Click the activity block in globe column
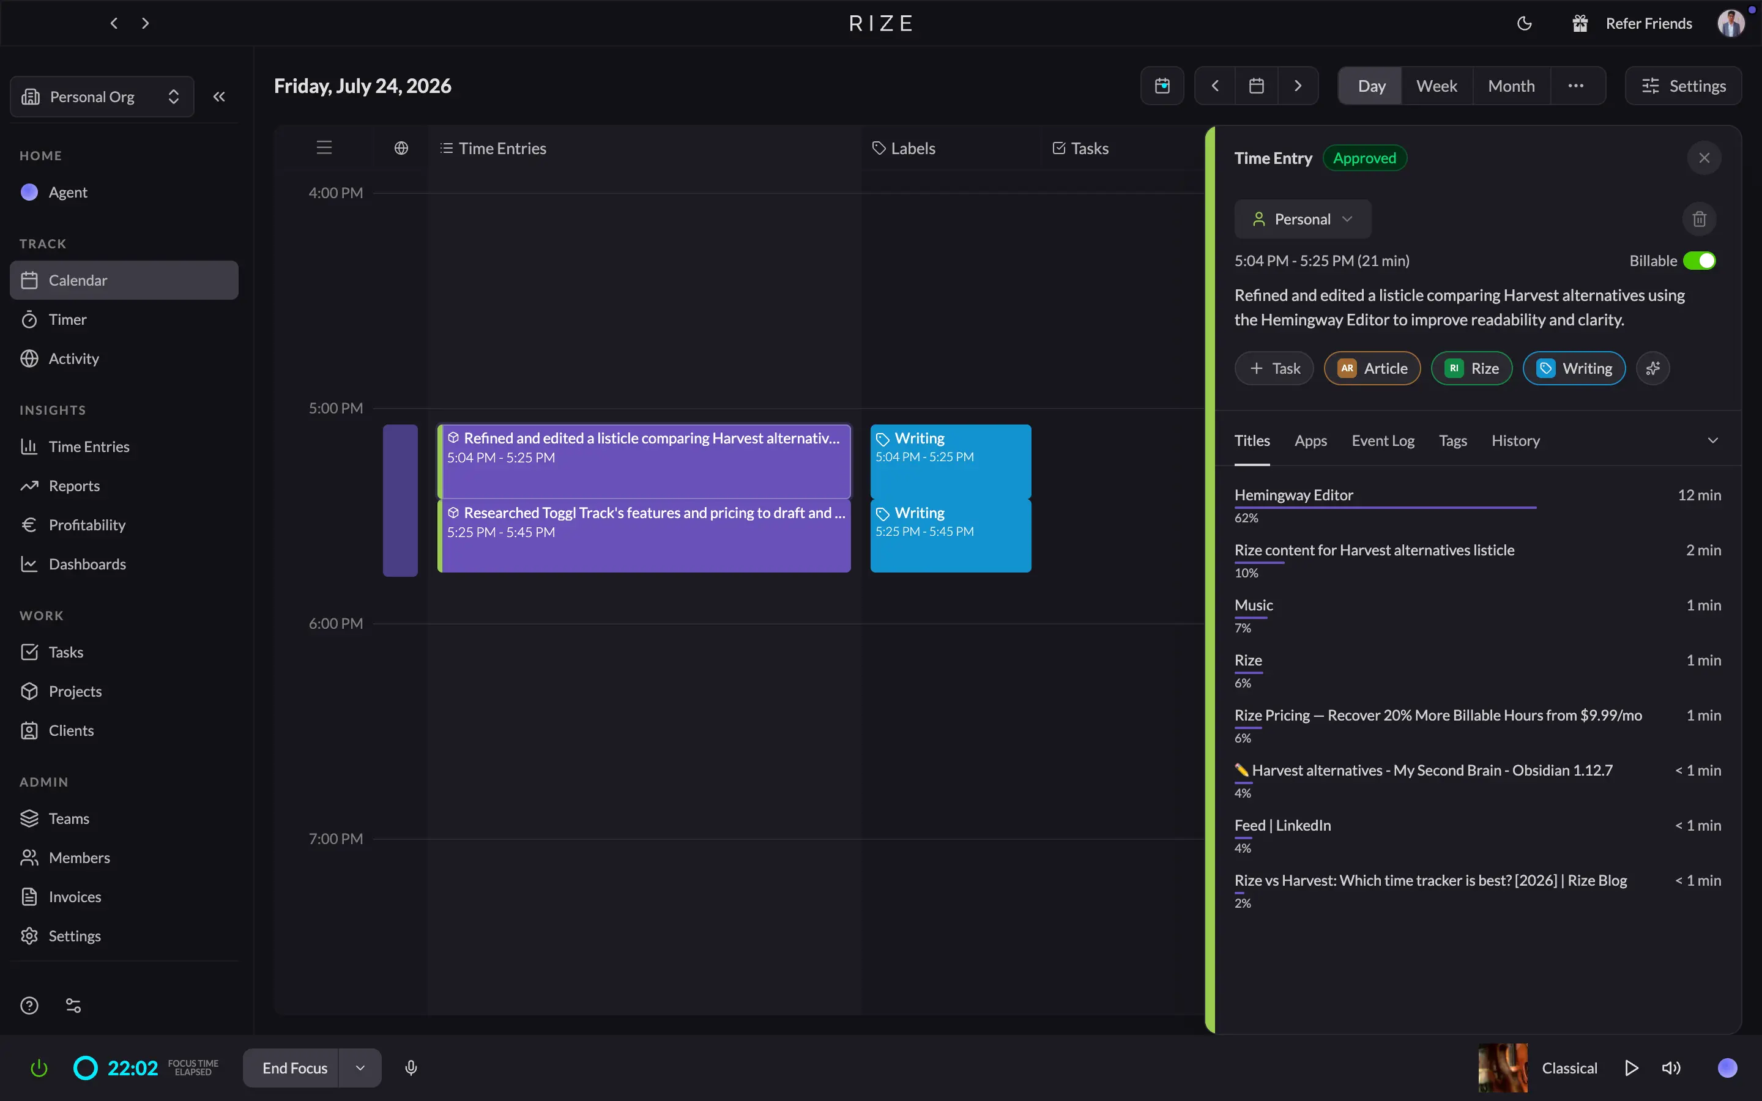This screenshot has height=1101, width=1762. [x=401, y=500]
